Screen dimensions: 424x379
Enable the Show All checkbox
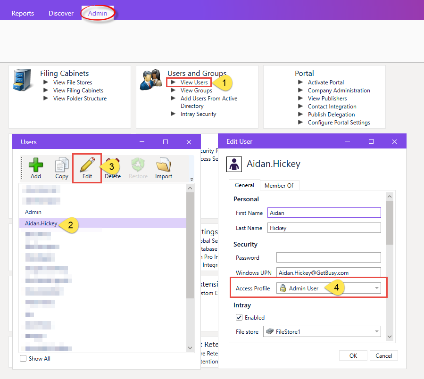pos(23,358)
